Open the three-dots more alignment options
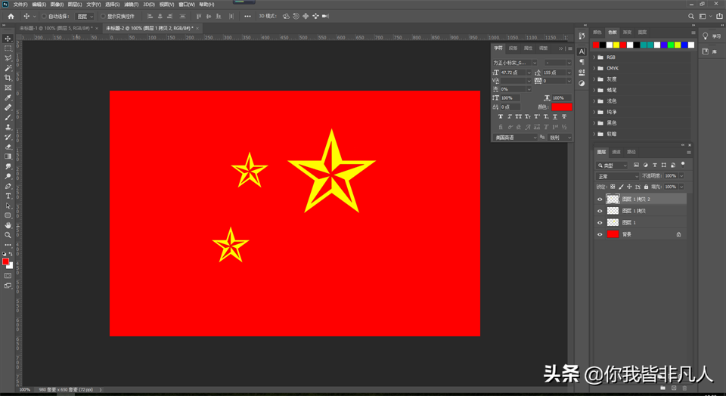 (248, 16)
